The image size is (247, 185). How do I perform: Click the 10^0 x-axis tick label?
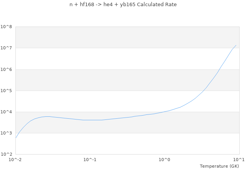(x=165, y=160)
